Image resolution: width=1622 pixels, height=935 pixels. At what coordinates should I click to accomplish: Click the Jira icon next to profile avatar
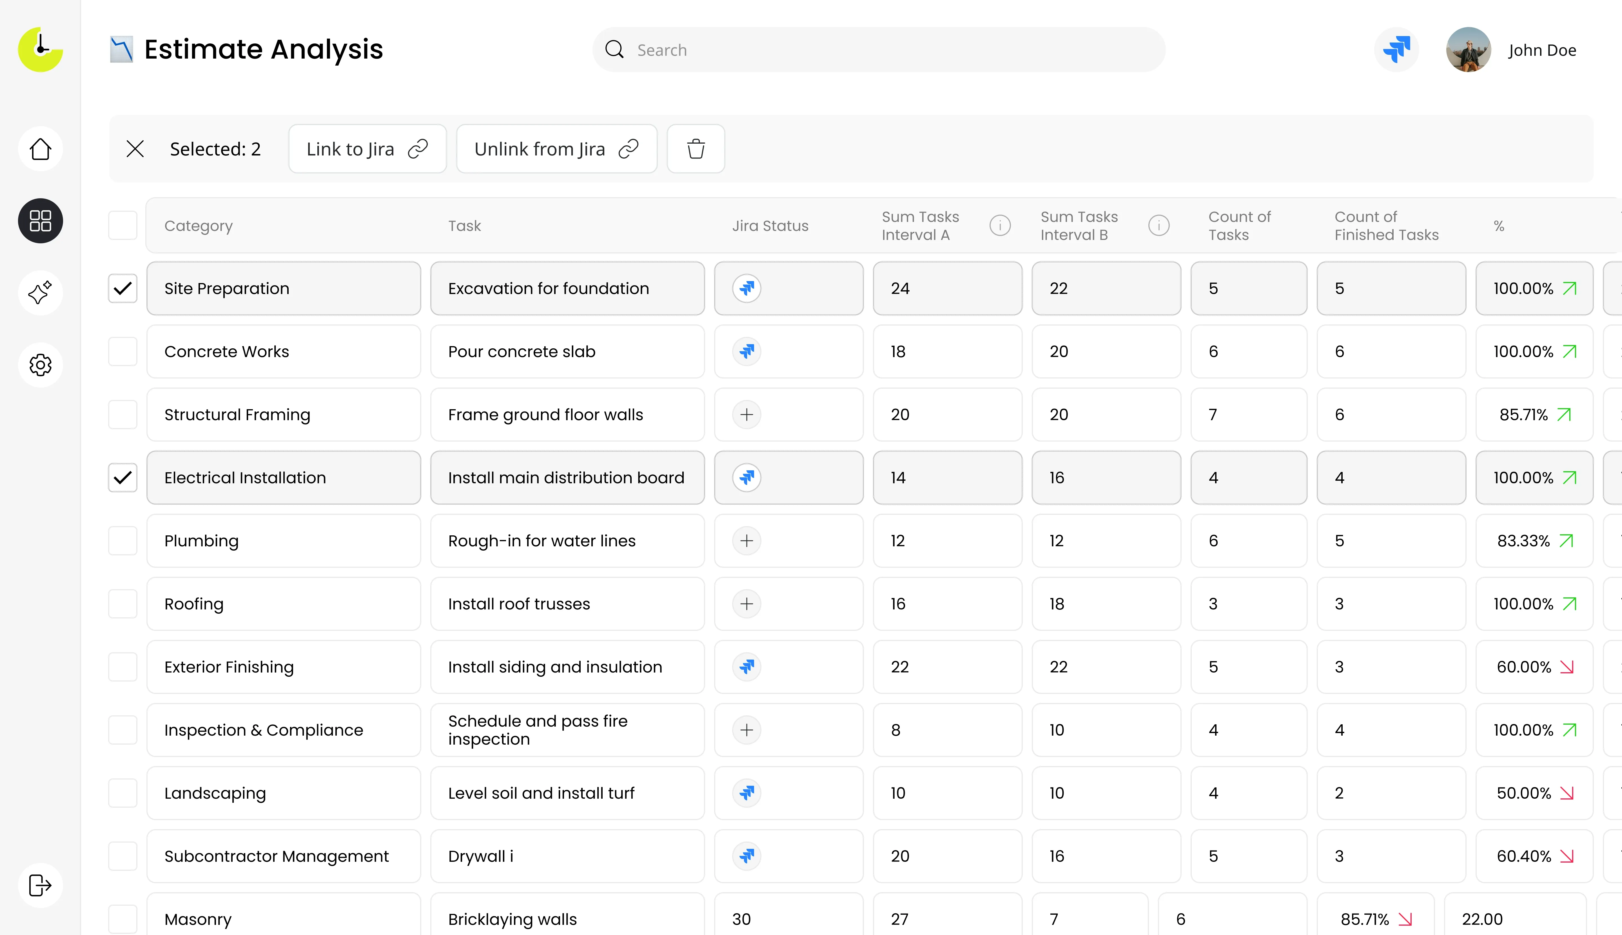click(x=1396, y=50)
